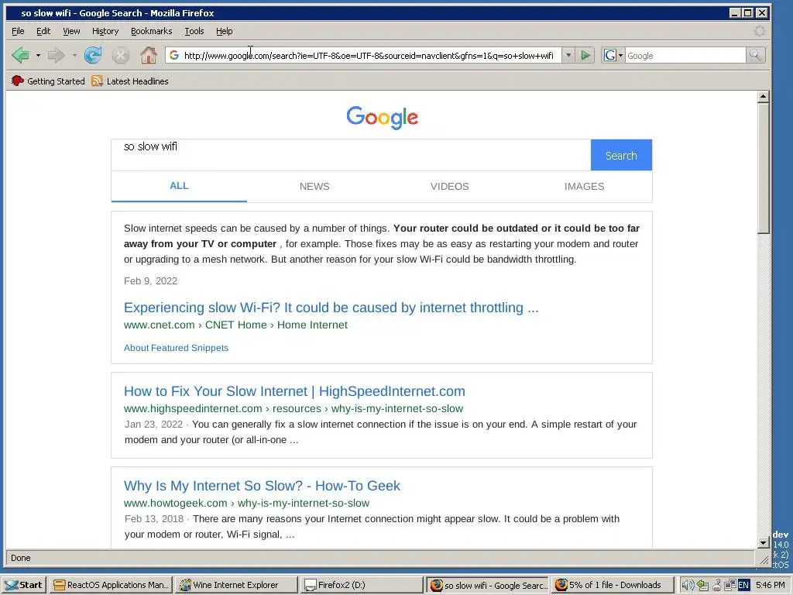The width and height of the screenshot is (793, 595).
Task: Click the www.howtogeek.com URL text
Action: coord(176,503)
